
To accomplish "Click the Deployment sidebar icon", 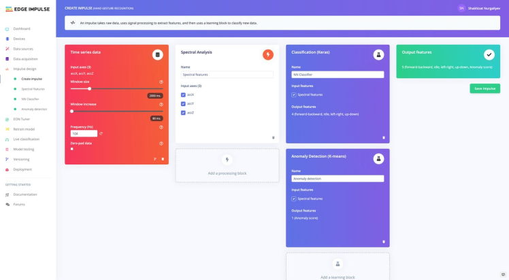I will pos(7,169).
